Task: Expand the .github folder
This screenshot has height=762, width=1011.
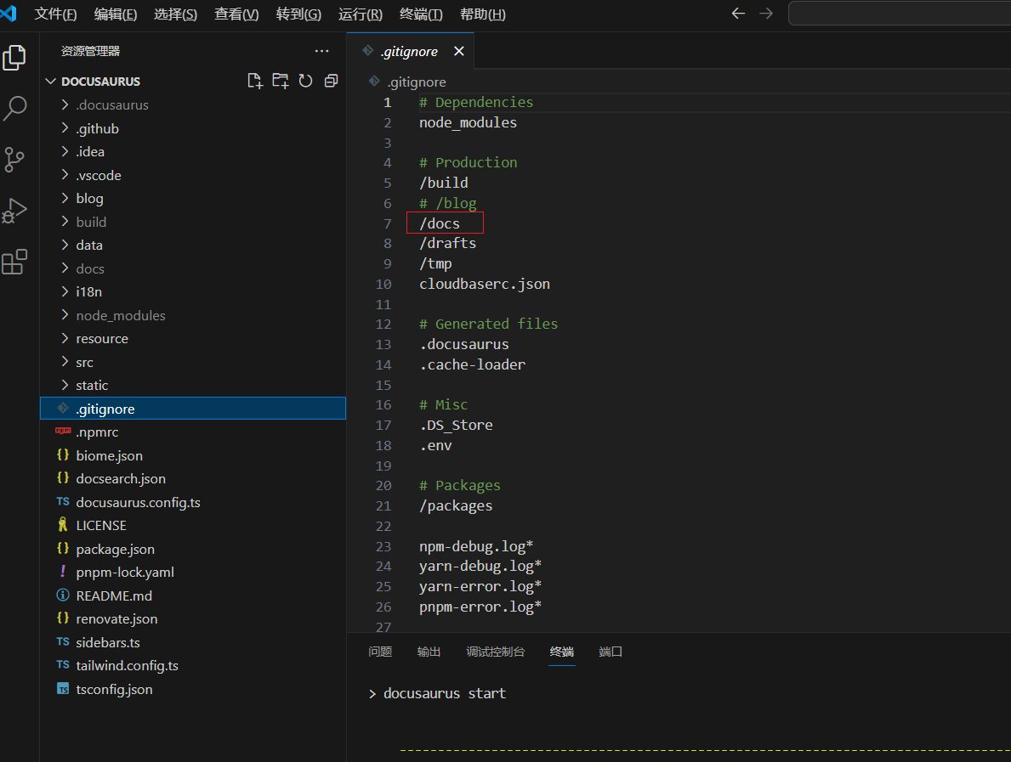Action: (x=65, y=128)
